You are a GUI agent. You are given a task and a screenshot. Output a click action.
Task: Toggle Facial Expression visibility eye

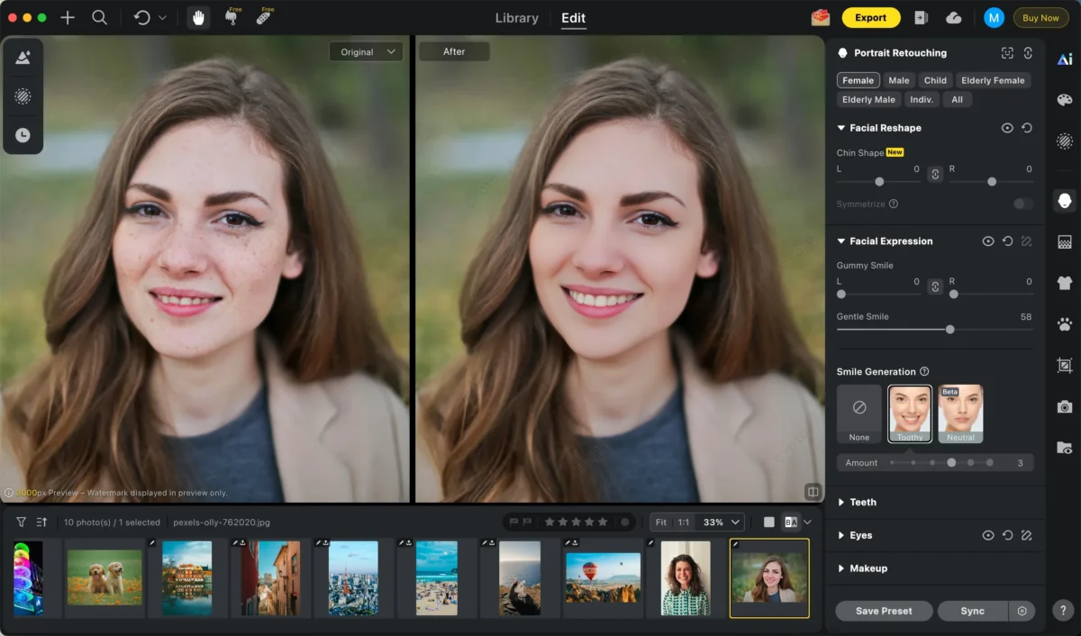(988, 241)
